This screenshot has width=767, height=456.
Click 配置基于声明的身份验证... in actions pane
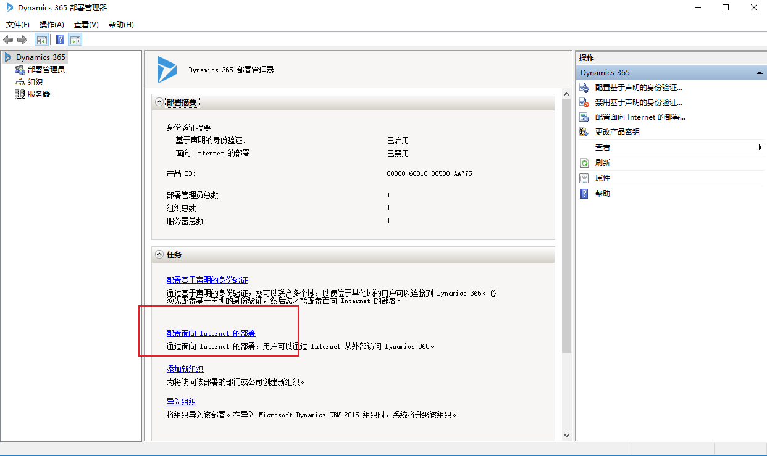639,88
